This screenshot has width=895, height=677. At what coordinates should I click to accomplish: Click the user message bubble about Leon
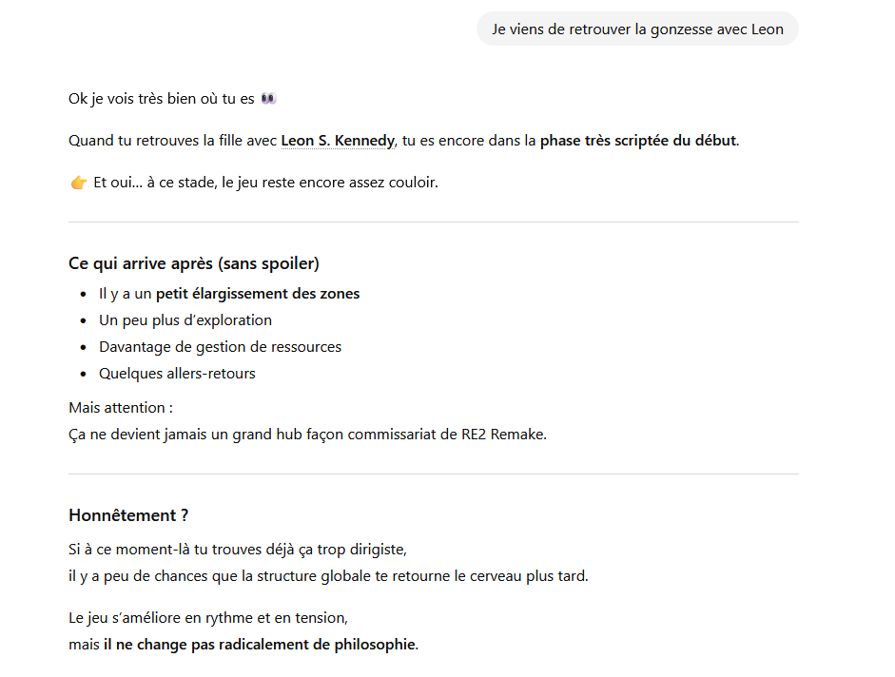(637, 29)
